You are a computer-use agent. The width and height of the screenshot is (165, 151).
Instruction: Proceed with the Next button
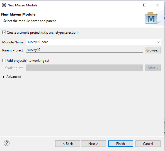[x=93, y=143]
